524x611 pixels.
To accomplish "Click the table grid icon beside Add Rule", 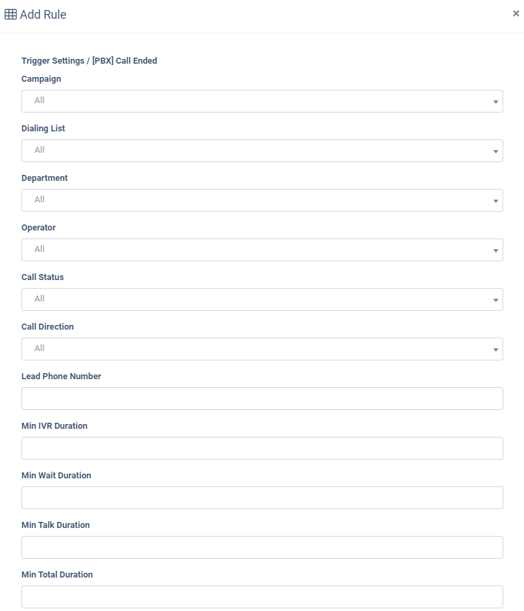I will point(11,15).
